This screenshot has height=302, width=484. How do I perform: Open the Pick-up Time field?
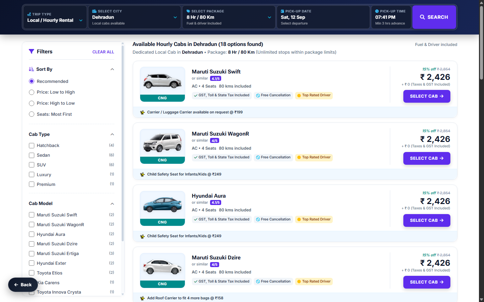click(x=391, y=17)
